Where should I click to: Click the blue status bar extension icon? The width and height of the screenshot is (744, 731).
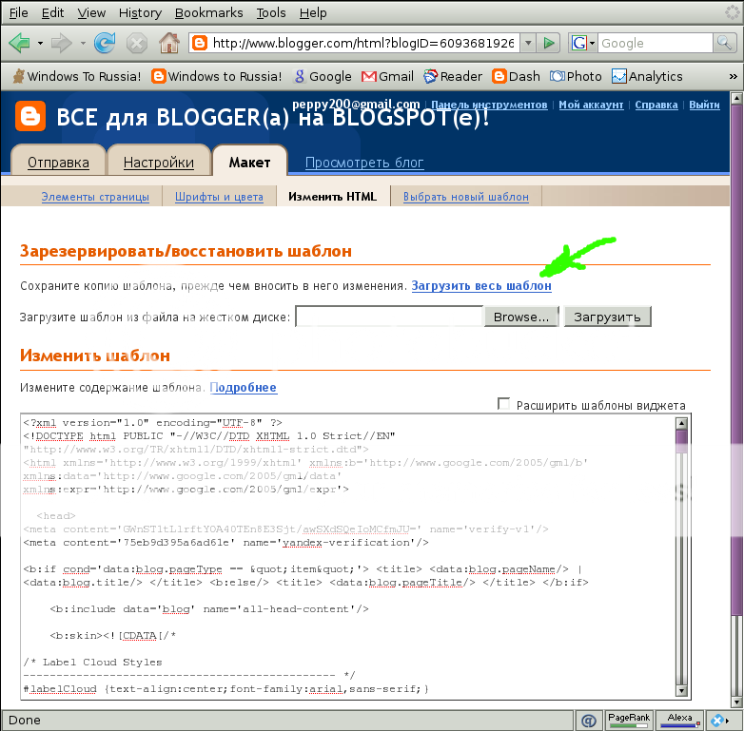click(716, 721)
